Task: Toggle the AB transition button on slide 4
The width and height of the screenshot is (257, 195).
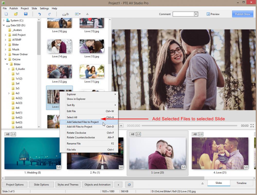Action: pos(195,134)
